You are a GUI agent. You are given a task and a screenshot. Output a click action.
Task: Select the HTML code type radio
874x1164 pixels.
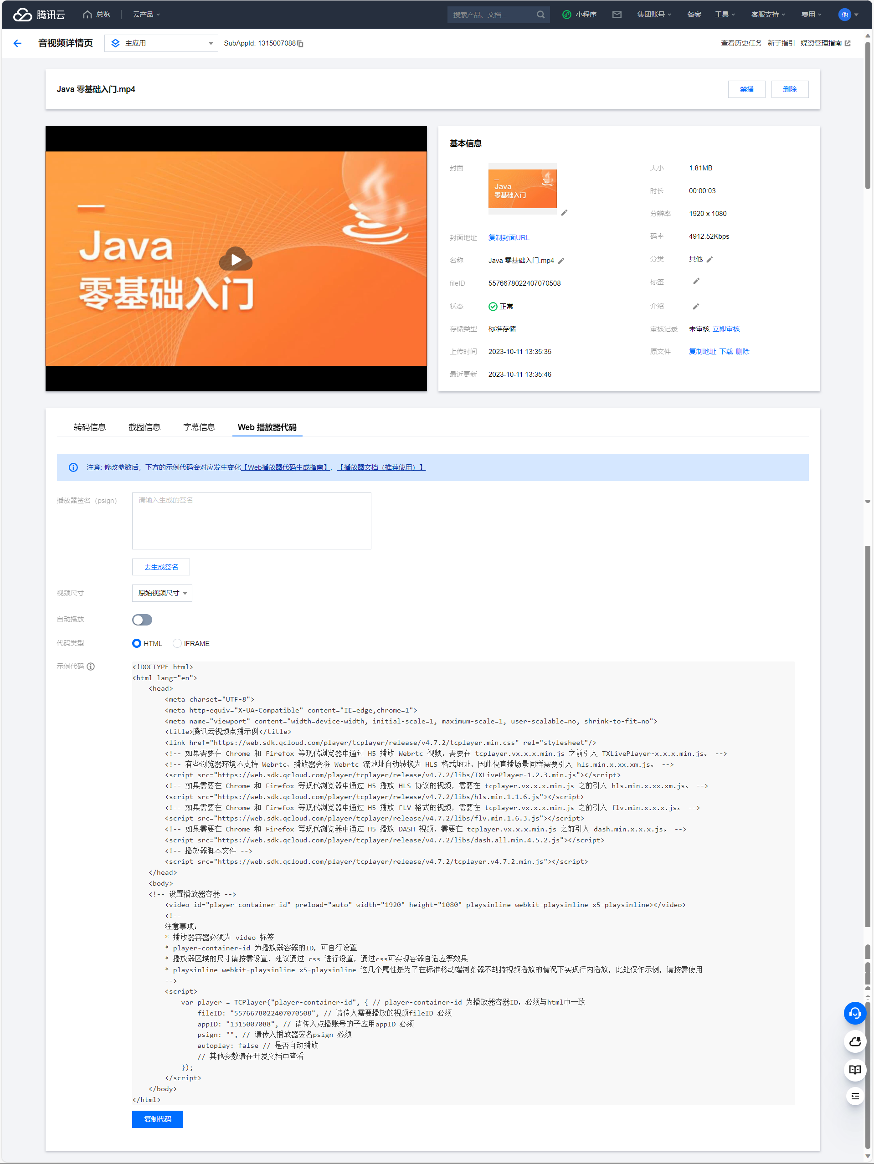(x=136, y=643)
